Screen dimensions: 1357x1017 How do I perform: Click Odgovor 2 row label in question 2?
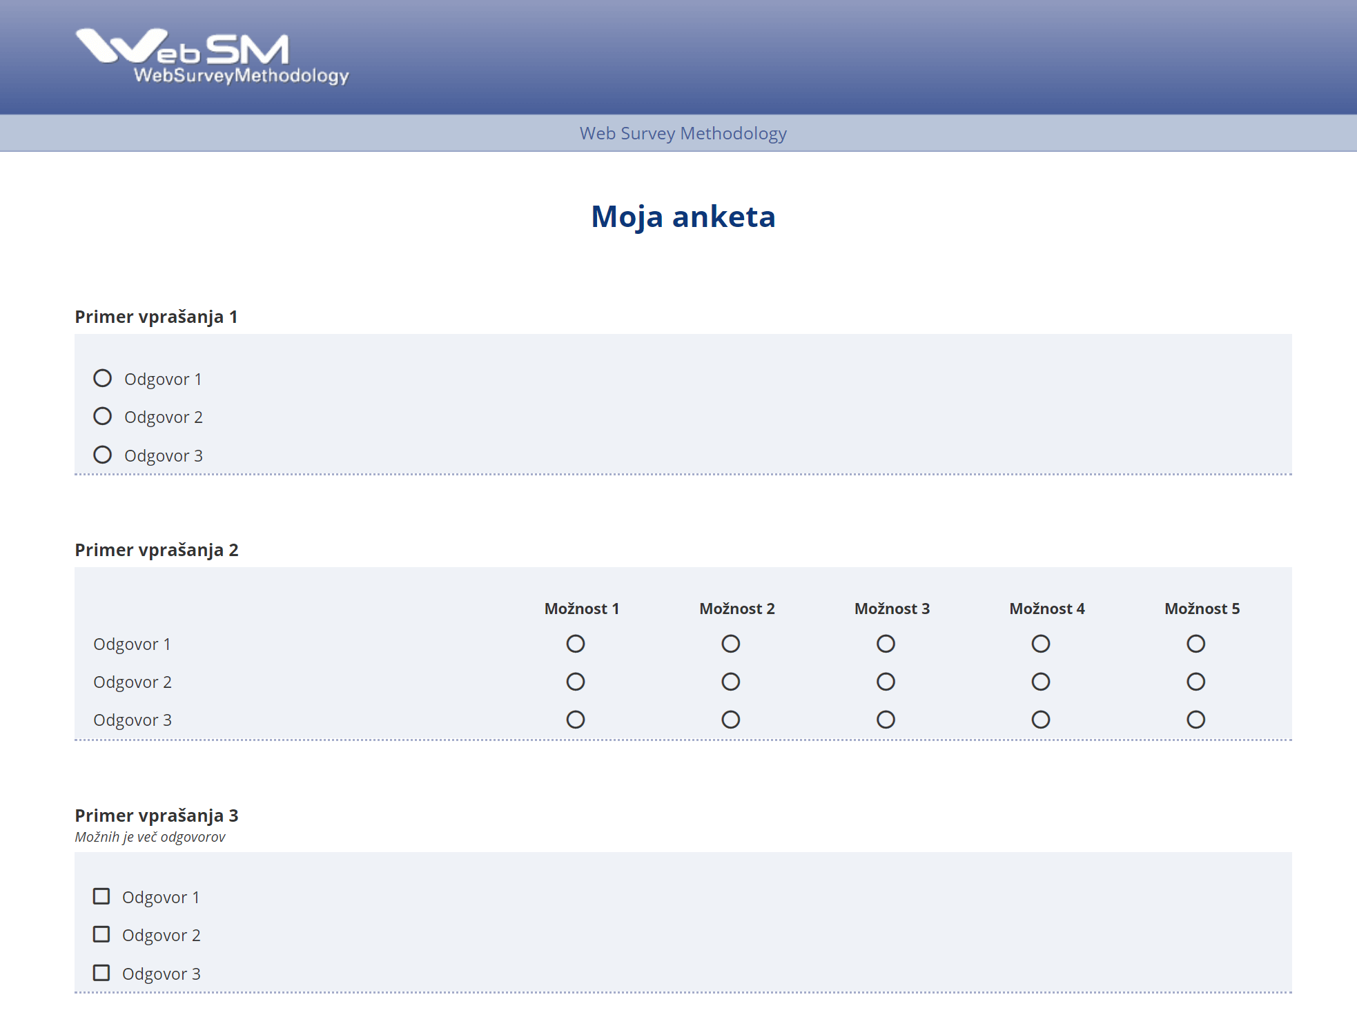(133, 682)
